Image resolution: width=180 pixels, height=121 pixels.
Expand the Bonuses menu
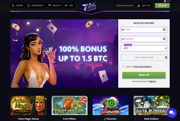[36, 5]
